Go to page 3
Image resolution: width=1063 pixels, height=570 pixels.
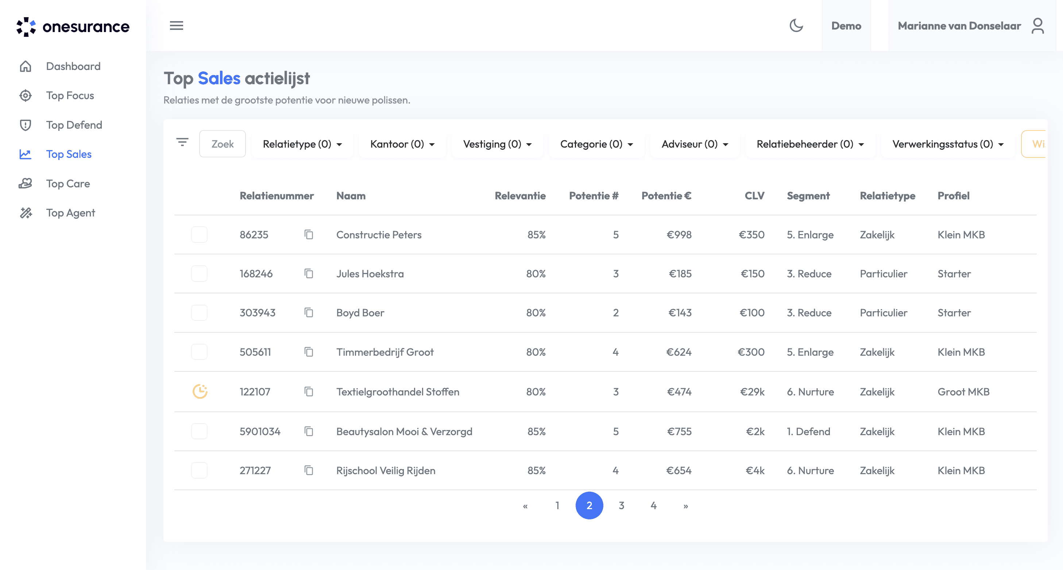coord(621,505)
